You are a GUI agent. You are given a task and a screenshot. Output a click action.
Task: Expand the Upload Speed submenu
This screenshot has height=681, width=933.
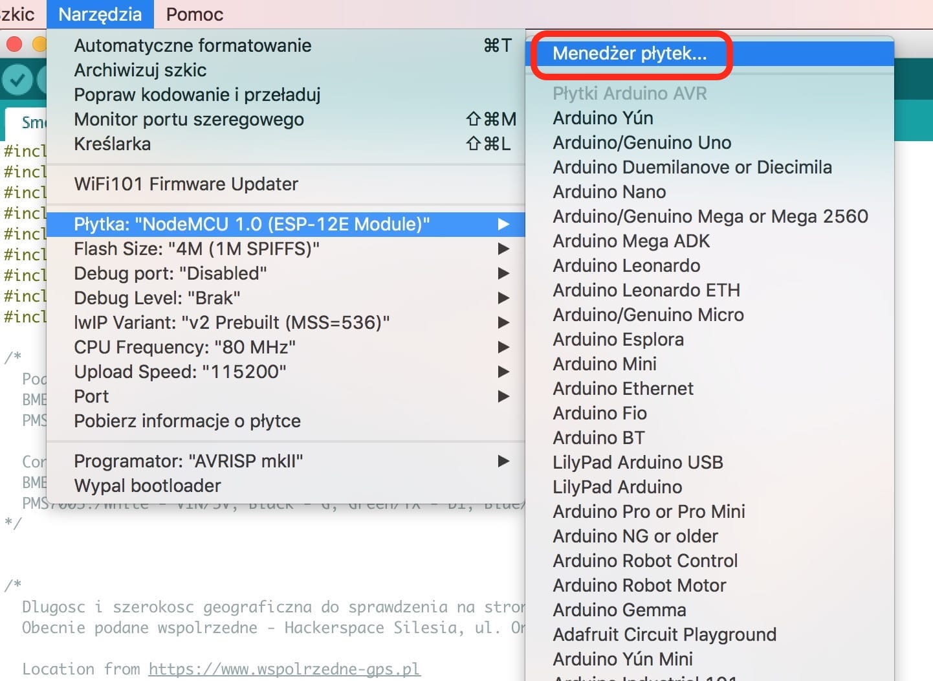pos(285,372)
